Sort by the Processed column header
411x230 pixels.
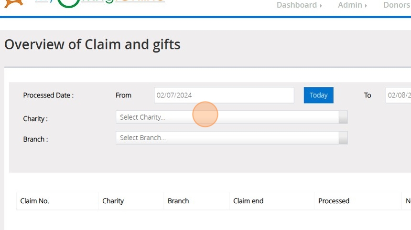click(334, 201)
